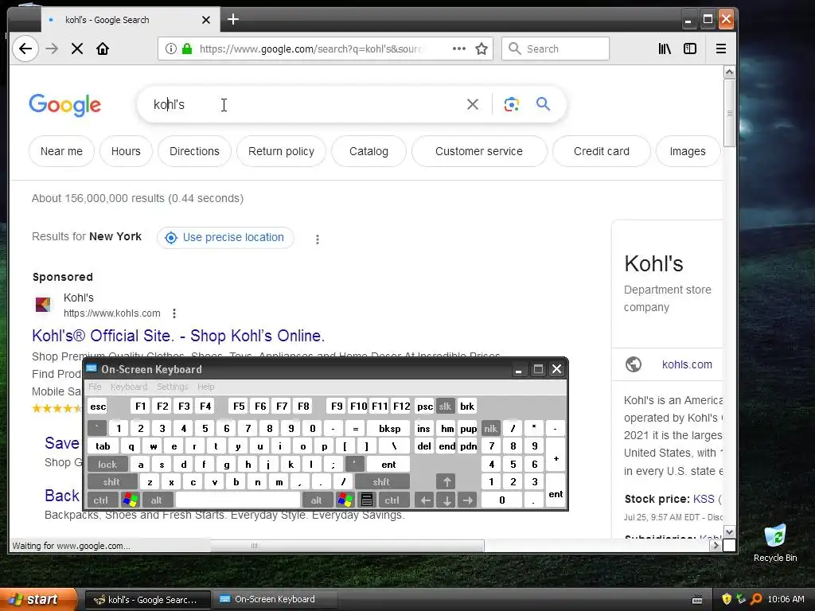Image resolution: width=815 pixels, height=611 pixels.
Task: Open Help menu in On-Screen Keyboard
Action: pos(206,387)
